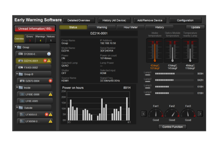The width and height of the screenshot is (218, 146).
Task: Click projector icon of DZ21K-0001
Action: click(21, 61)
